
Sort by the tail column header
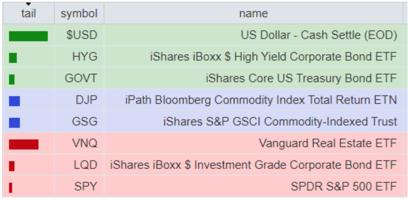click(x=28, y=13)
